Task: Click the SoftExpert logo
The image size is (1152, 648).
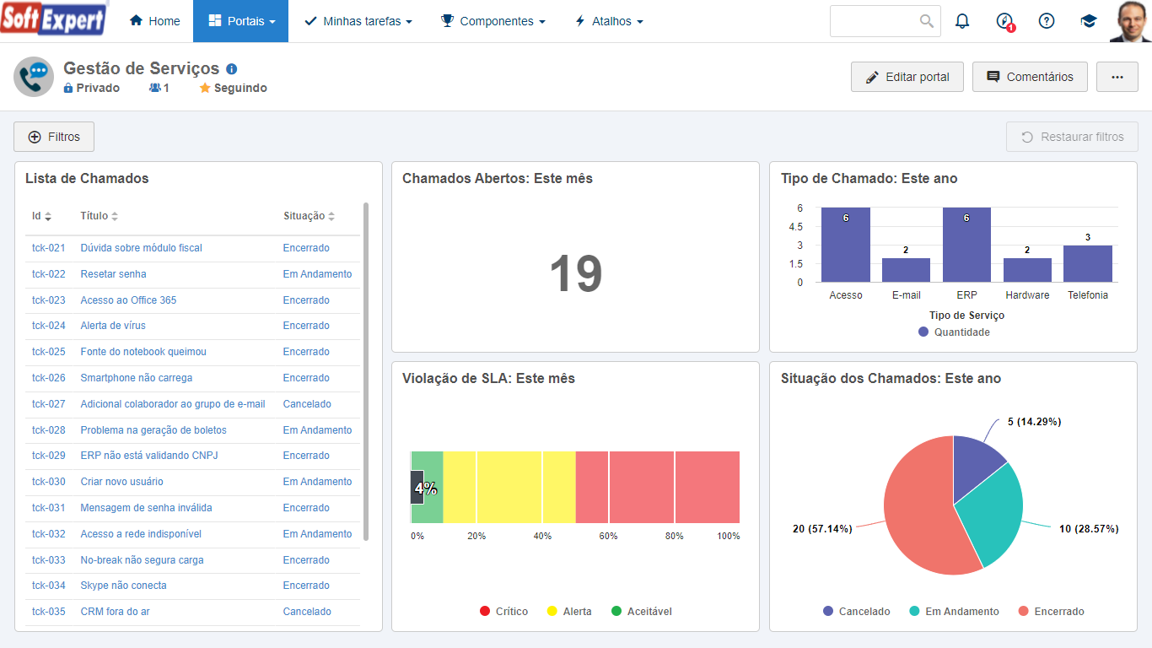Action: pos(54,19)
